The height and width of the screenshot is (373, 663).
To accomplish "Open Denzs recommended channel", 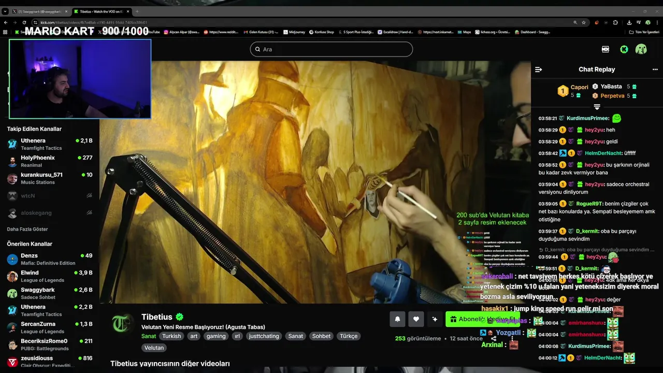I will click(50, 259).
